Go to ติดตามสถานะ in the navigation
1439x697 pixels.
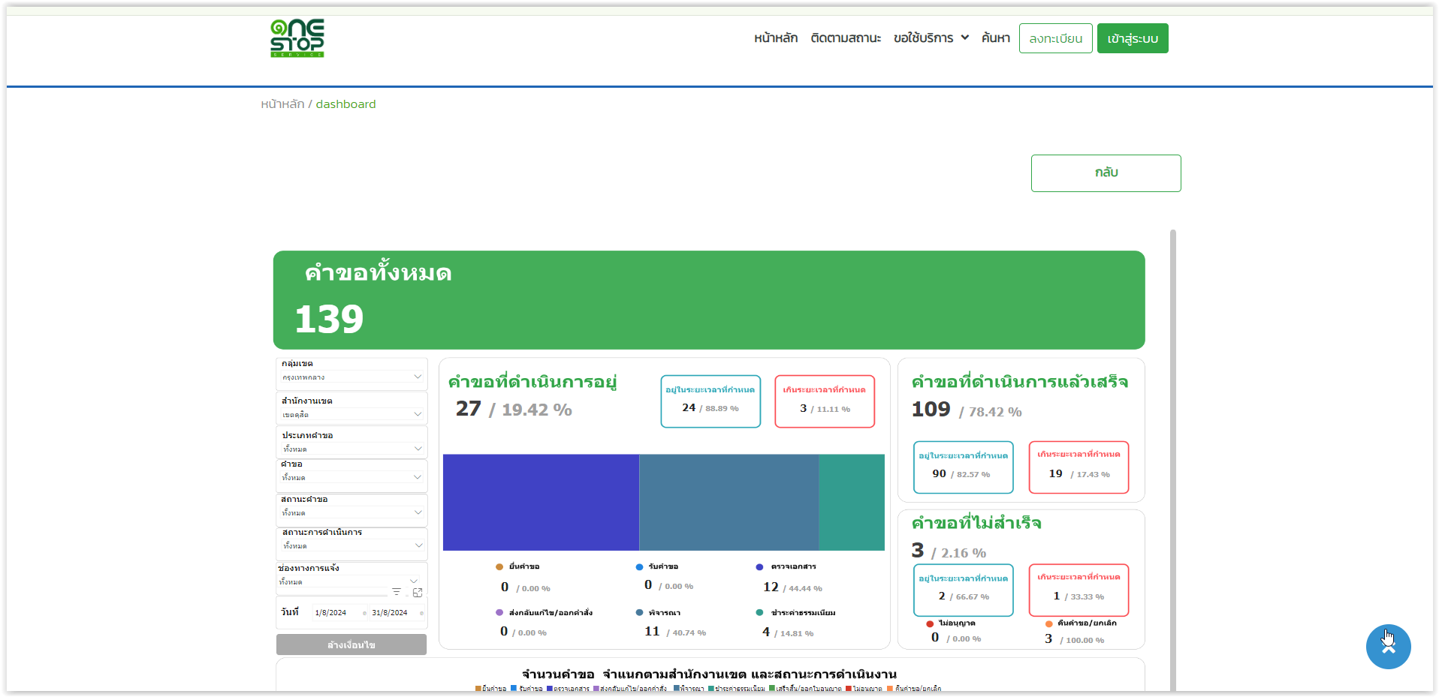coord(846,38)
